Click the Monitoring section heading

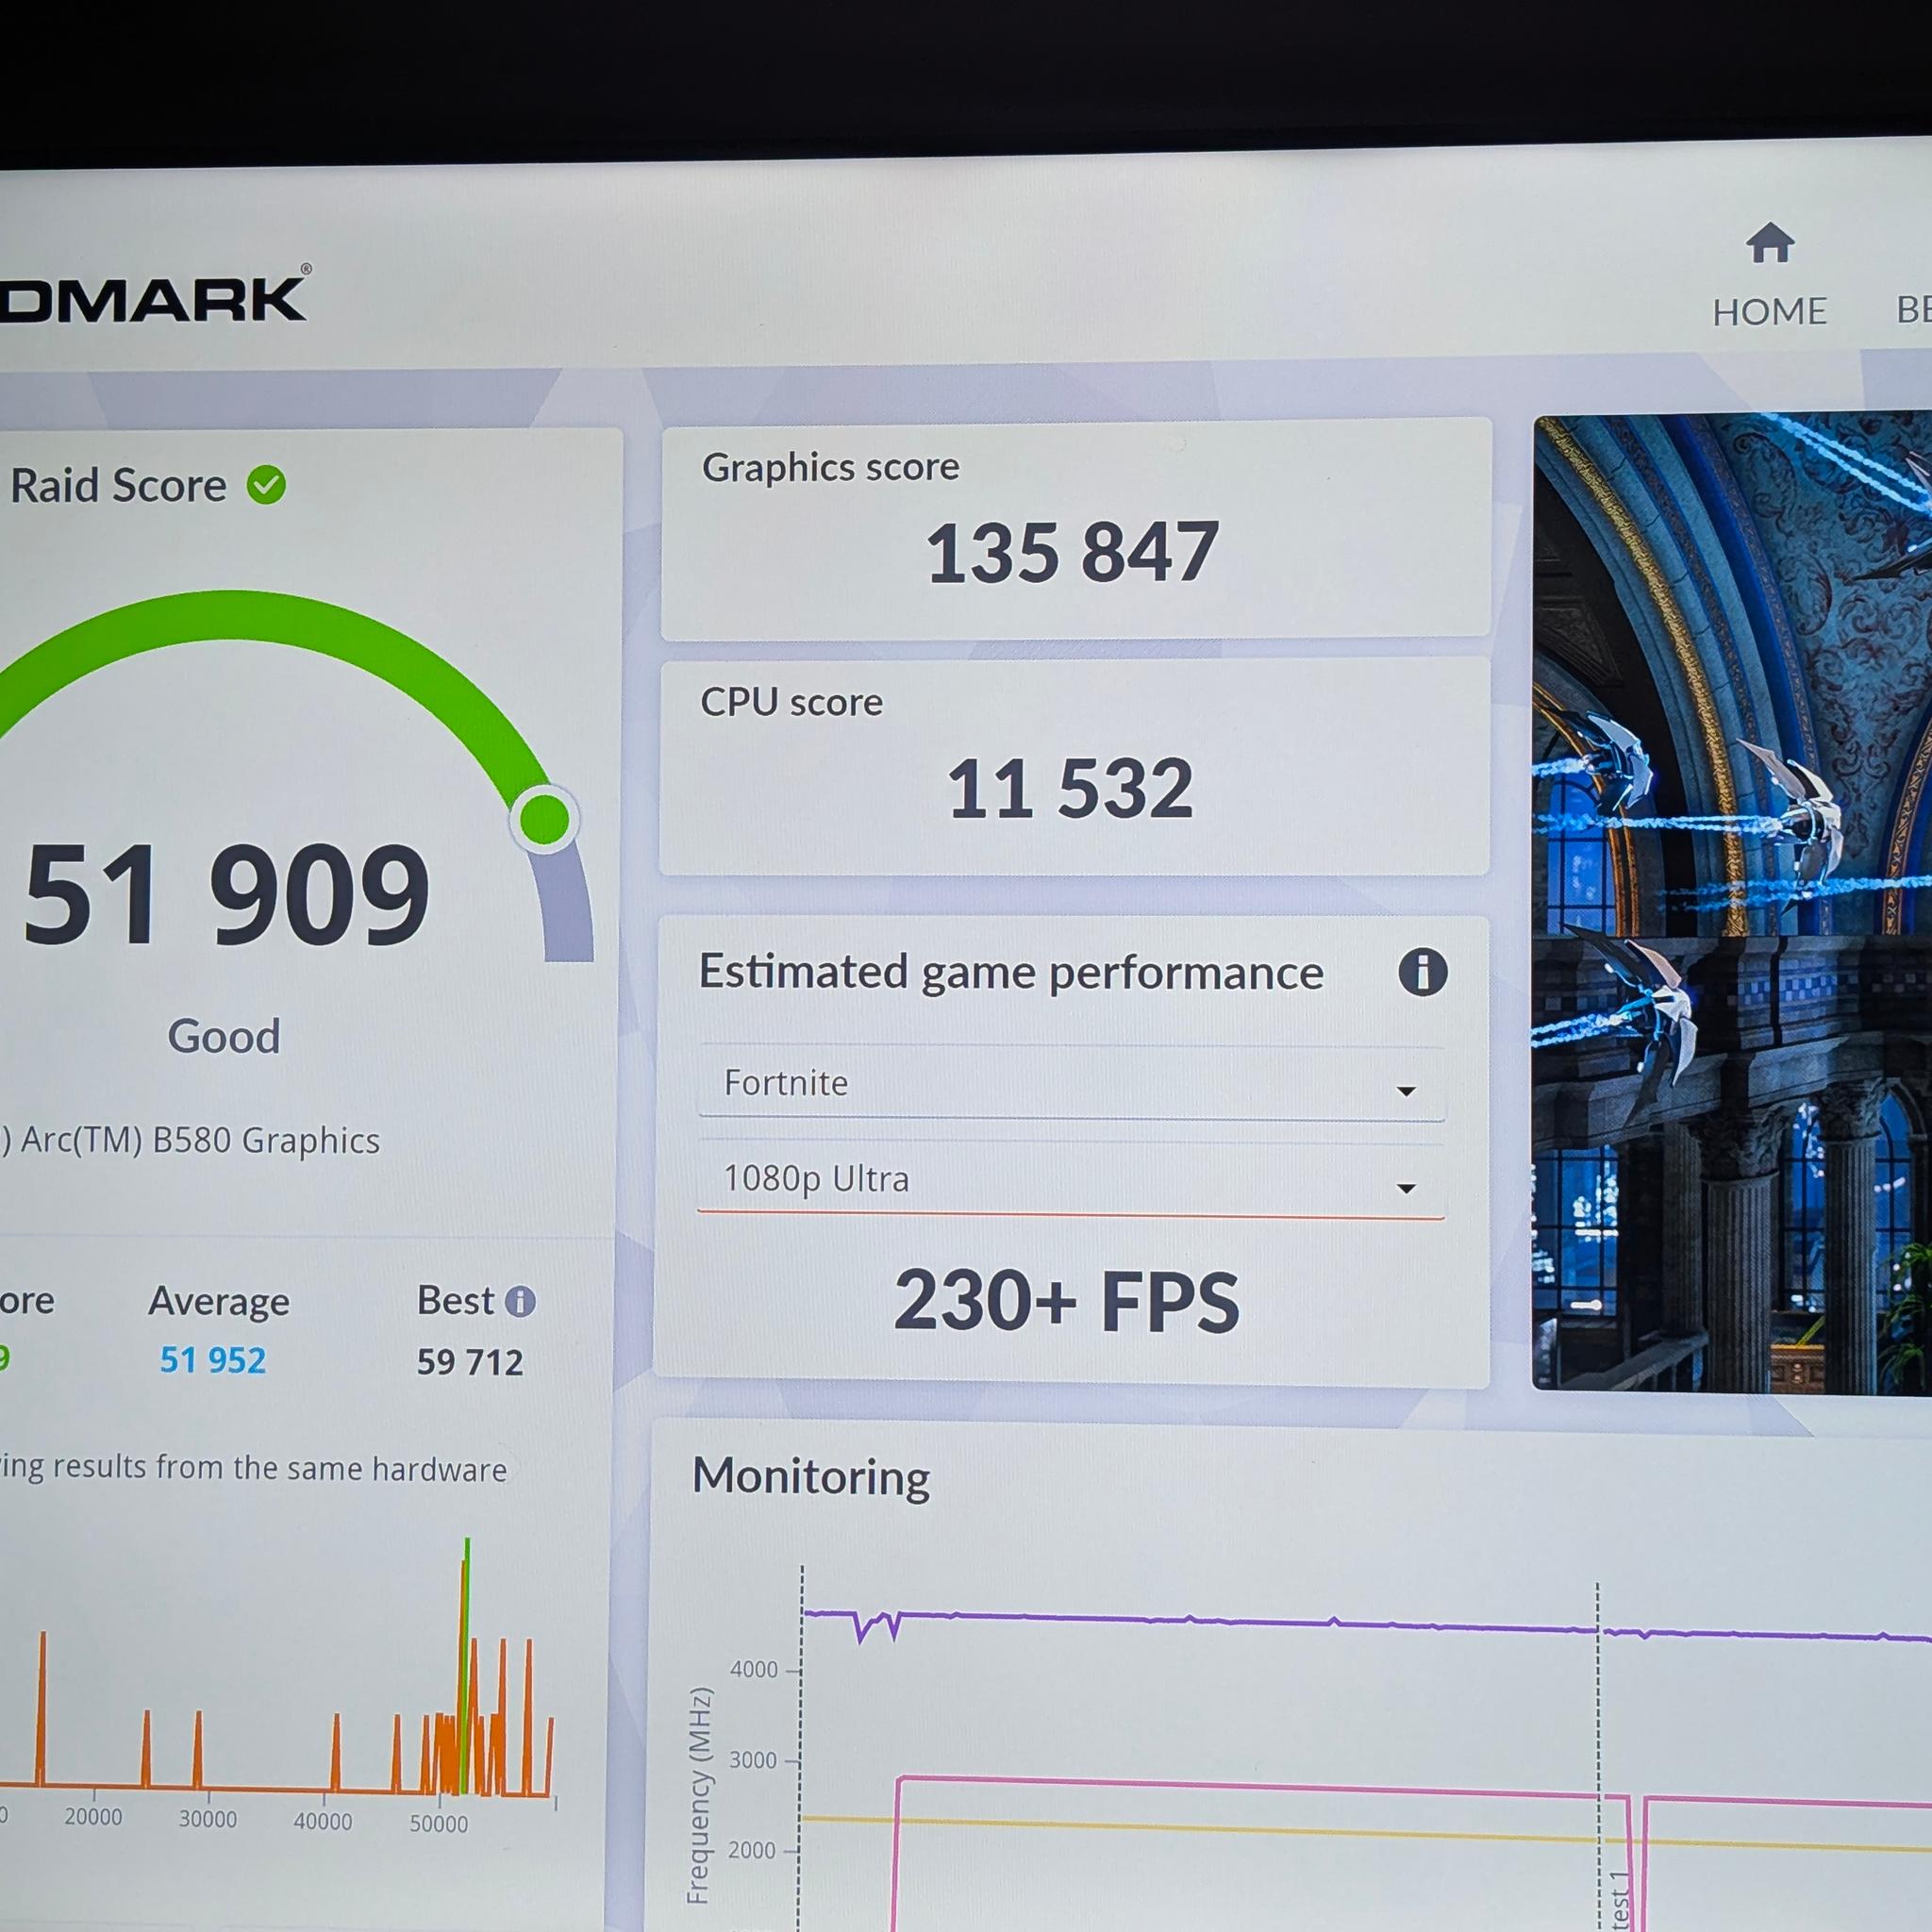point(811,1477)
